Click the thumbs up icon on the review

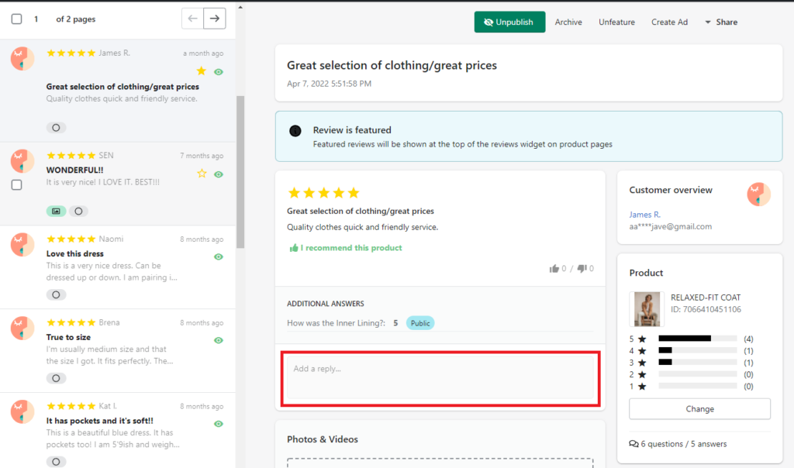pyautogui.click(x=554, y=268)
